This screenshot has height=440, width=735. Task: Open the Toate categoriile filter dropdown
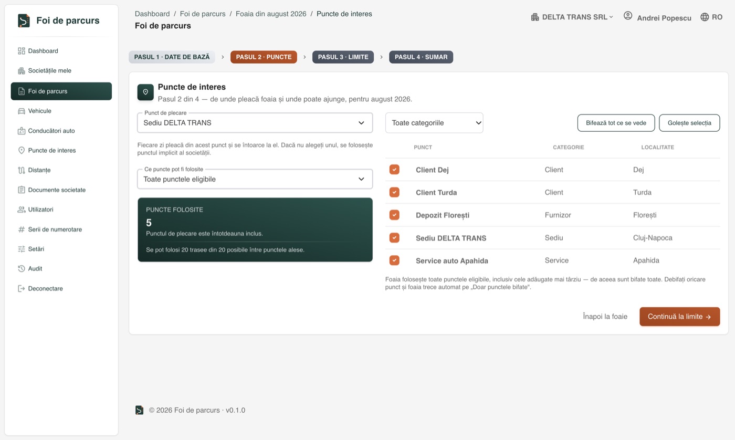pos(434,123)
